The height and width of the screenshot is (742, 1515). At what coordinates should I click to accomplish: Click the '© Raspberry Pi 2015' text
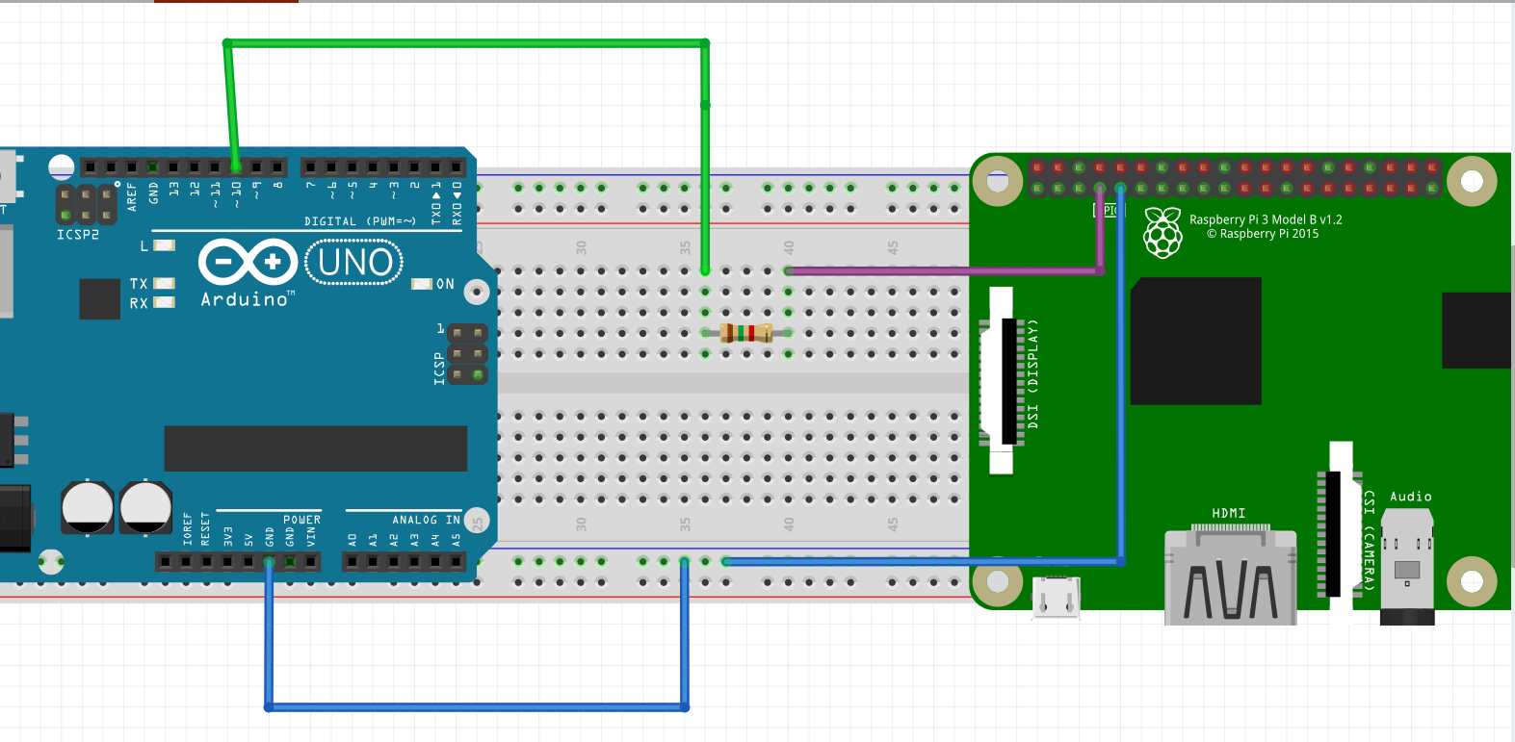click(1263, 234)
